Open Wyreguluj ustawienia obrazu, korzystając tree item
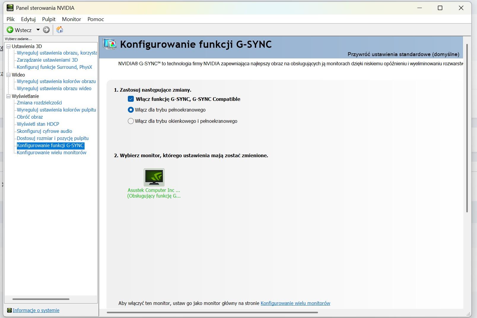Image resolution: width=477 pixels, height=318 pixels. pyautogui.click(x=57, y=53)
